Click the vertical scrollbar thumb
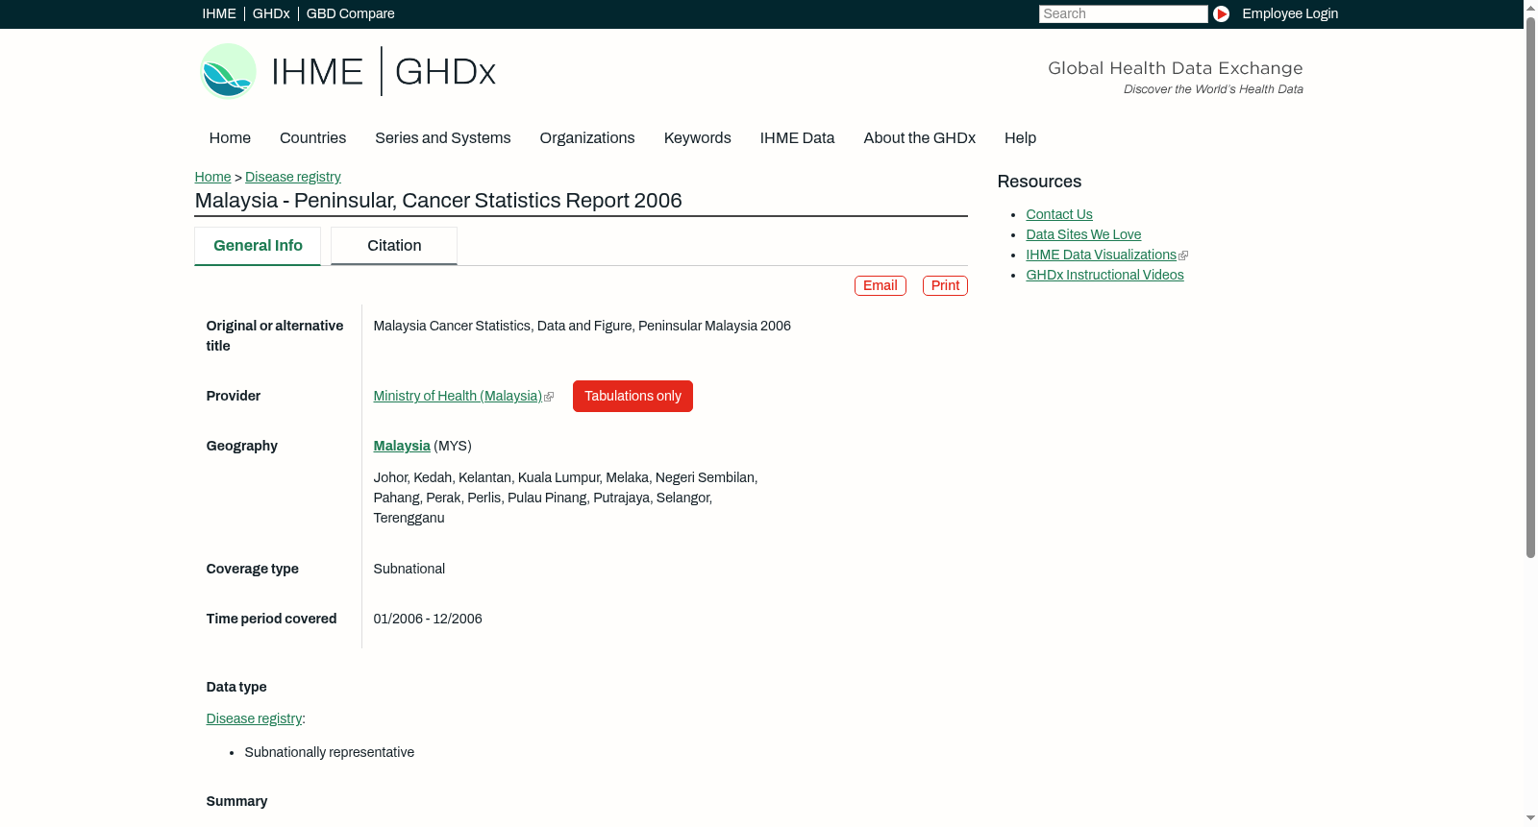Image resolution: width=1538 pixels, height=827 pixels. point(1530,286)
